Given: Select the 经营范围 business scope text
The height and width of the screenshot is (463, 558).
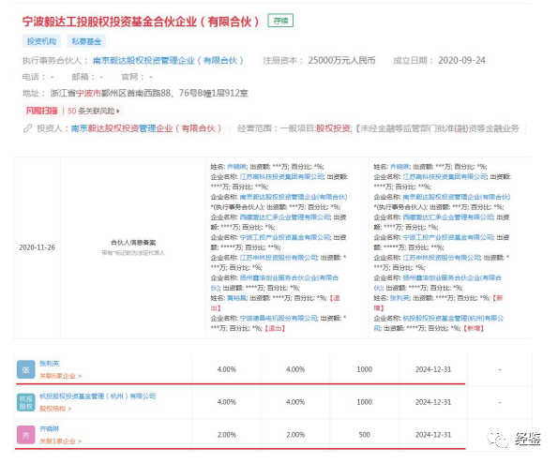Looking at the screenshot, I should pos(400,128).
